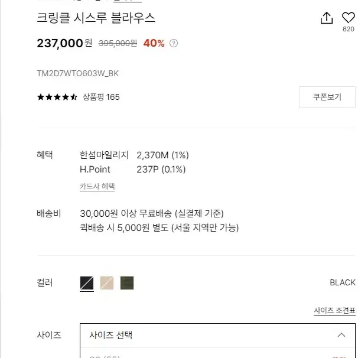Open the 카드사 혜택 link
Viewport: 358px width, 358px height.
click(x=97, y=186)
